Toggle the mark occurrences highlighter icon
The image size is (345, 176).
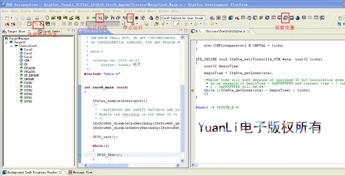click(176, 24)
